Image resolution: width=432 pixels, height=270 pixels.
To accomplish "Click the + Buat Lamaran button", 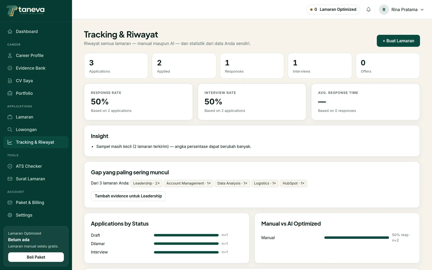I will pos(398,41).
